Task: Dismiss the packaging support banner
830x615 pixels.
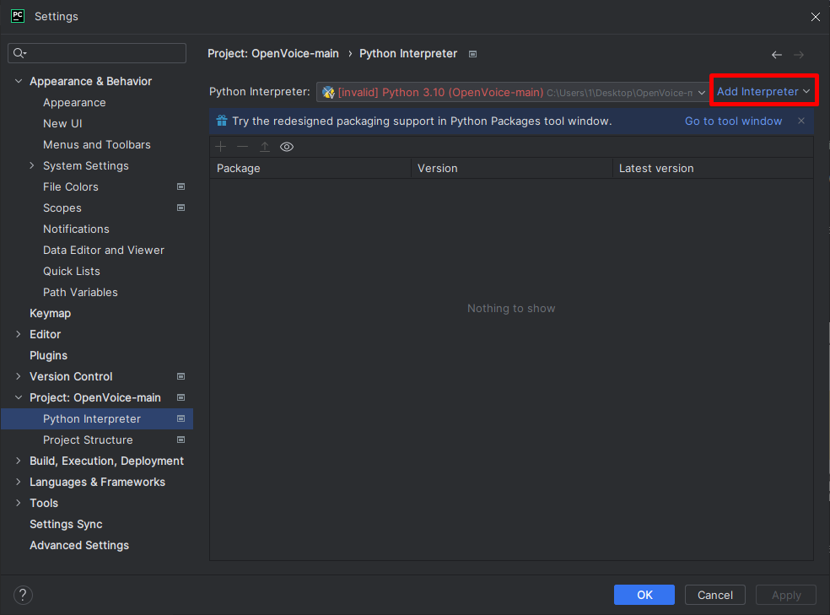Action: (x=801, y=121)
